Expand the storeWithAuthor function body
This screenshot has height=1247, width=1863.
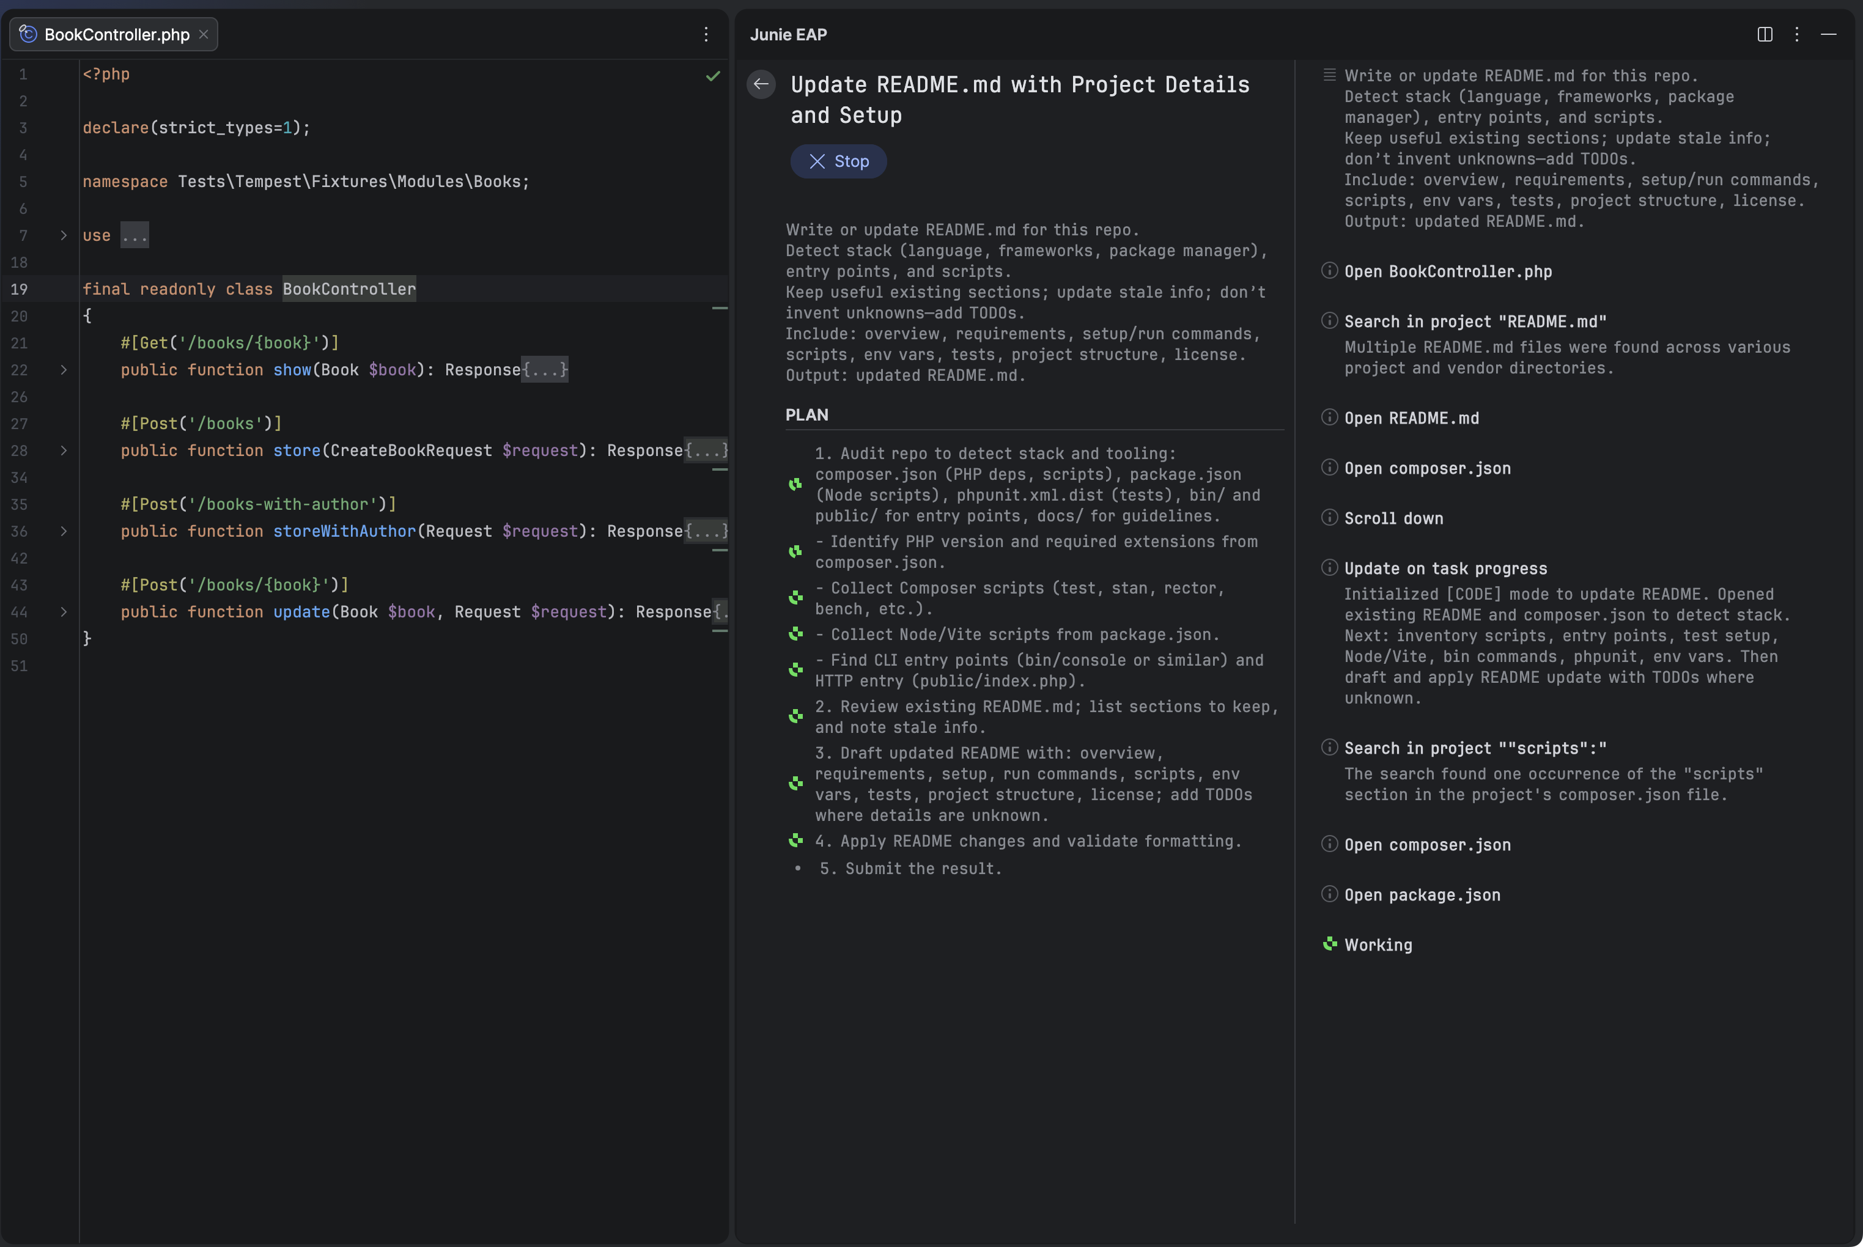64,531
